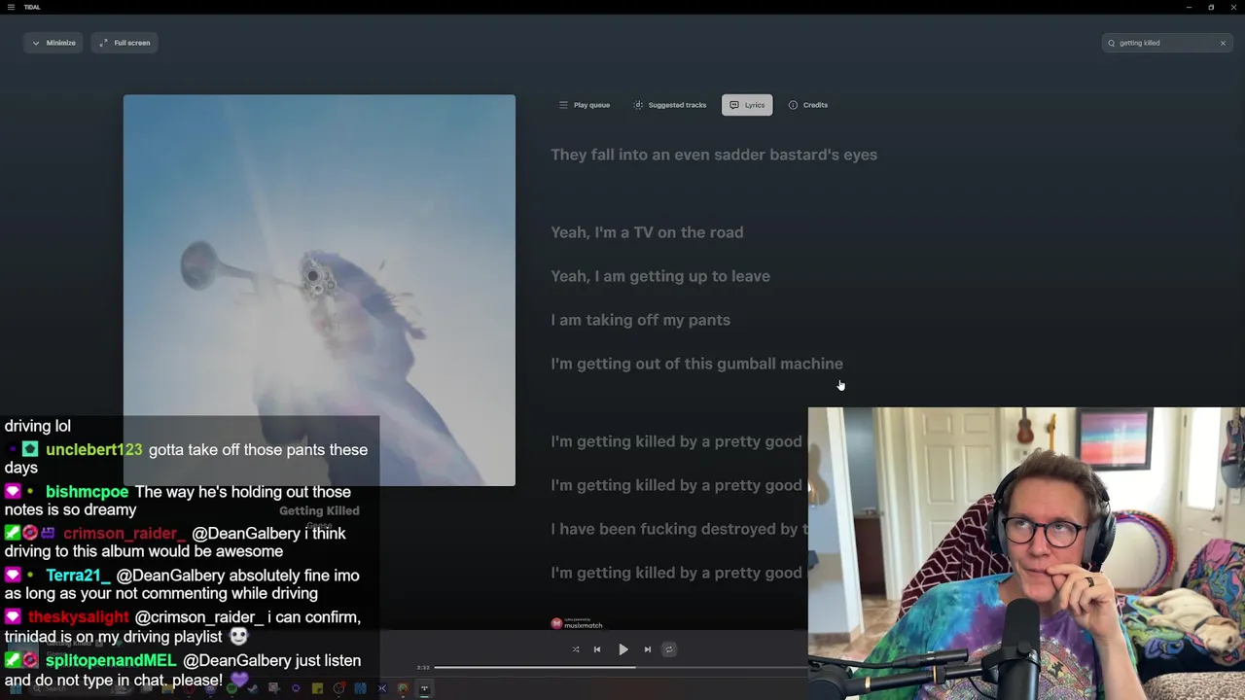Open the Suggested tracks tab
1245x700 pixels.
pyautogui.click(x=670, y=105)
